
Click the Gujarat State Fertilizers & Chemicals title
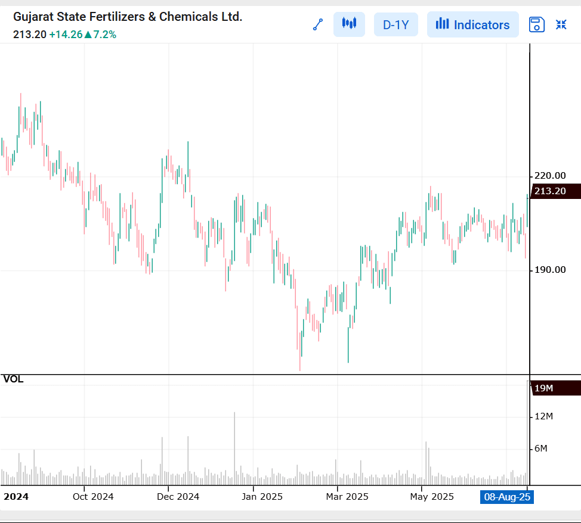[x=128, y=17]
